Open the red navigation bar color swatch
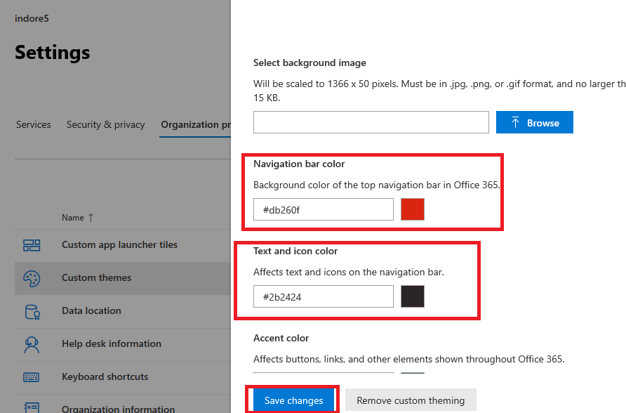626x413 pixels. coord(413,209)
